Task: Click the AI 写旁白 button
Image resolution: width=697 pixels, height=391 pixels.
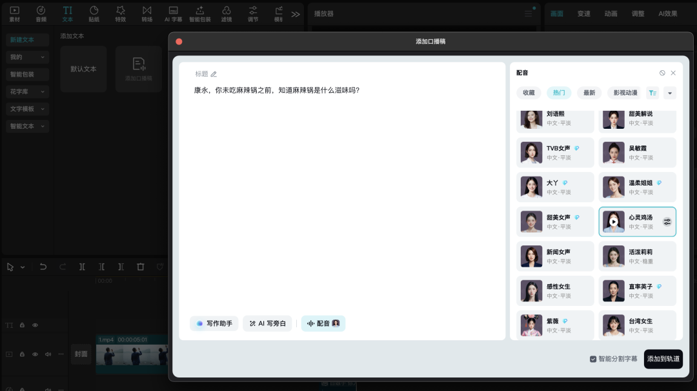Action: coord(267,323)
